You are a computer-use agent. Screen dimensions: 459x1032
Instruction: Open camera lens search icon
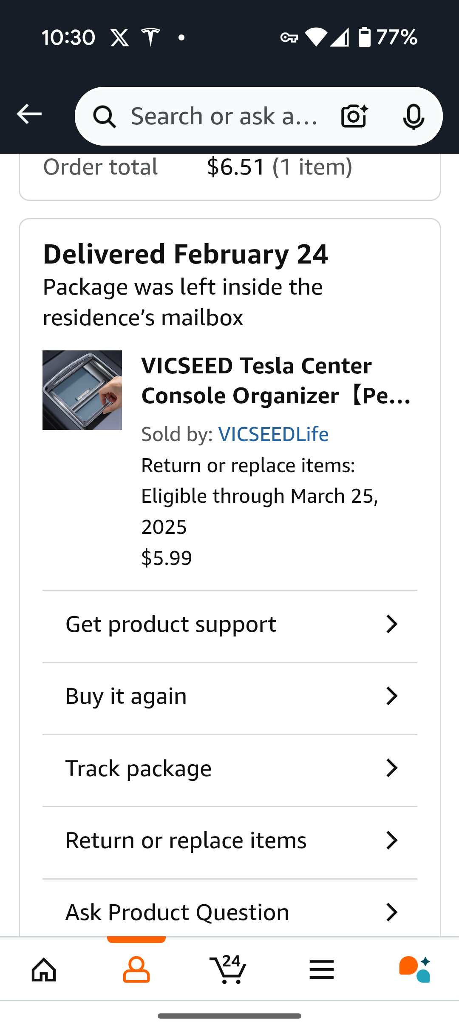(x=354, y=116)
